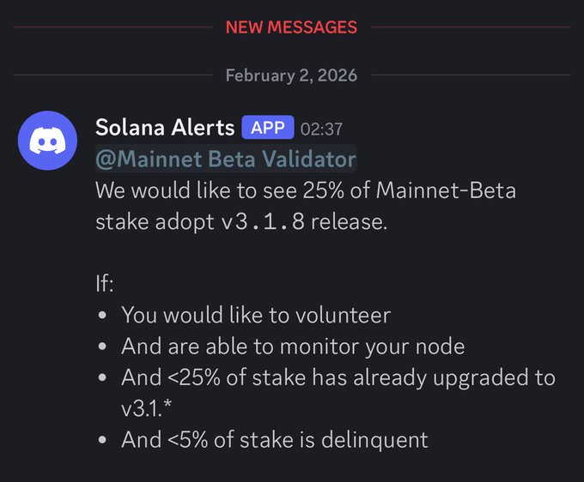Screen dimensions: 584x482
Task: Click the line starting "We would like to see"
Action: (305, 190)
